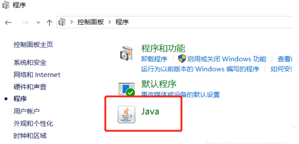The height and width of the screenshot is (144, 299).
Task: Expand the chevron before 控制面板 breadcrumb
Action: click(72, 22)
